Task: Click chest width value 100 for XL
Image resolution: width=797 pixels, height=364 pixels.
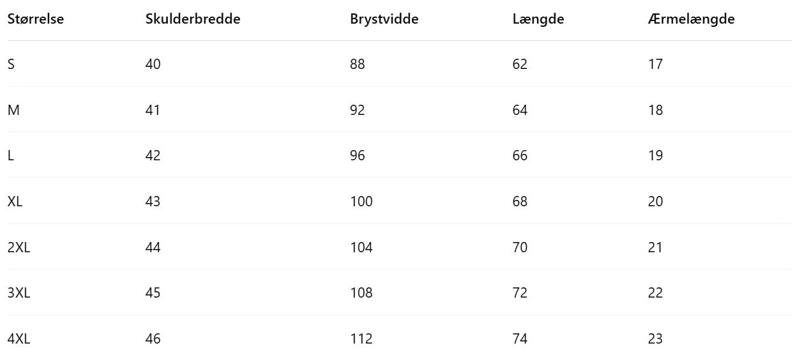Action: pyautogui.click(x=361, y=202)
